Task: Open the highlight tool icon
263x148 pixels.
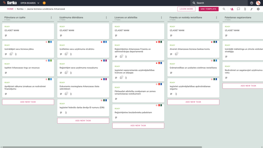Action: 252,9
